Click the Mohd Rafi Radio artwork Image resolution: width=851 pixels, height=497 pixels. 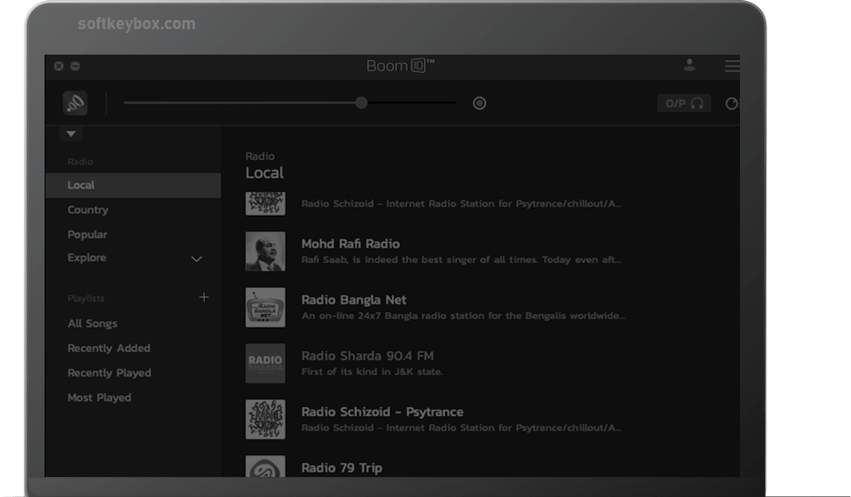[x=265, y=251]
